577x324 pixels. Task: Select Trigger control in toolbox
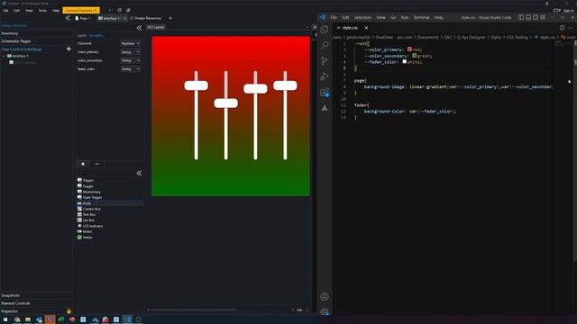tap(86, 180)
